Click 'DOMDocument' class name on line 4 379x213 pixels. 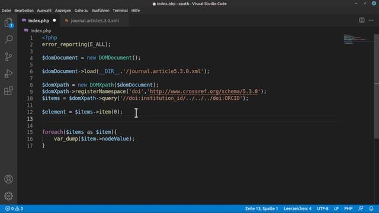115,58
